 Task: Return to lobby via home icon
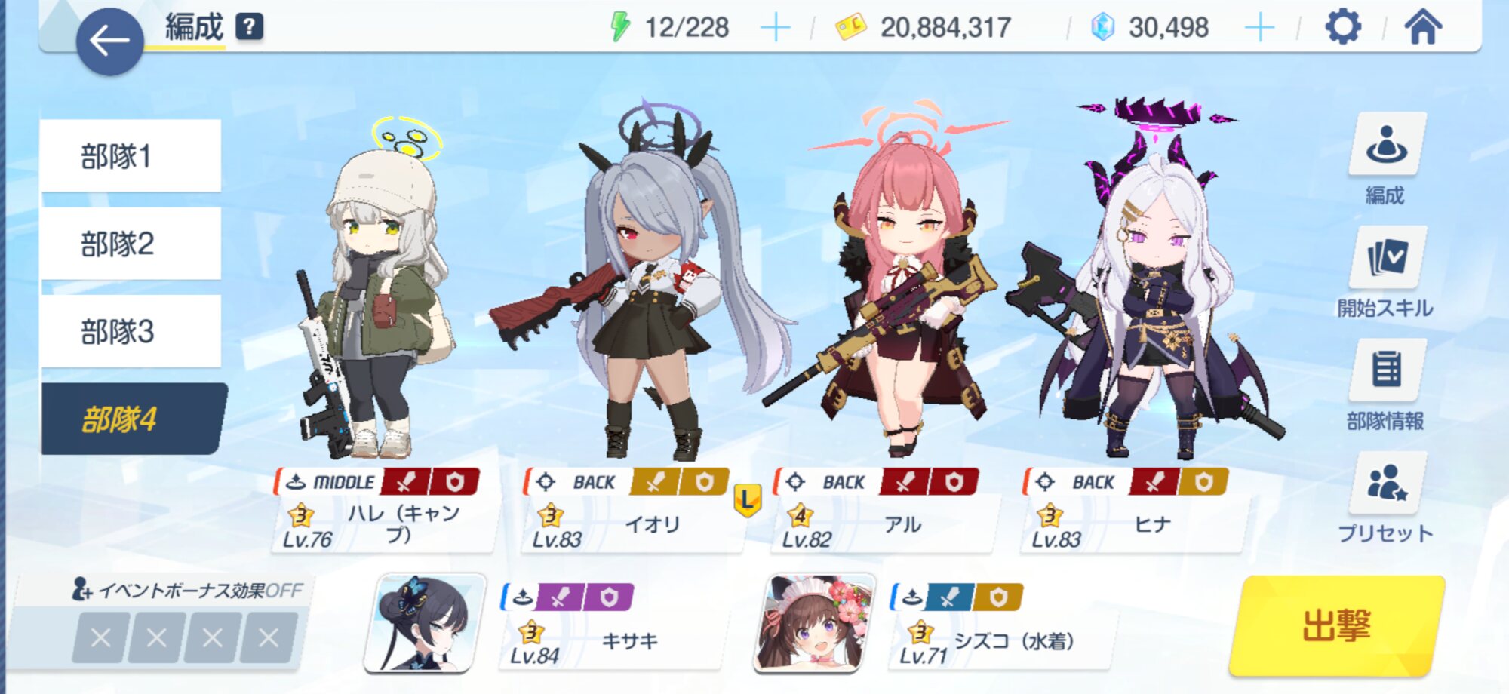[x=1422, y=27]
